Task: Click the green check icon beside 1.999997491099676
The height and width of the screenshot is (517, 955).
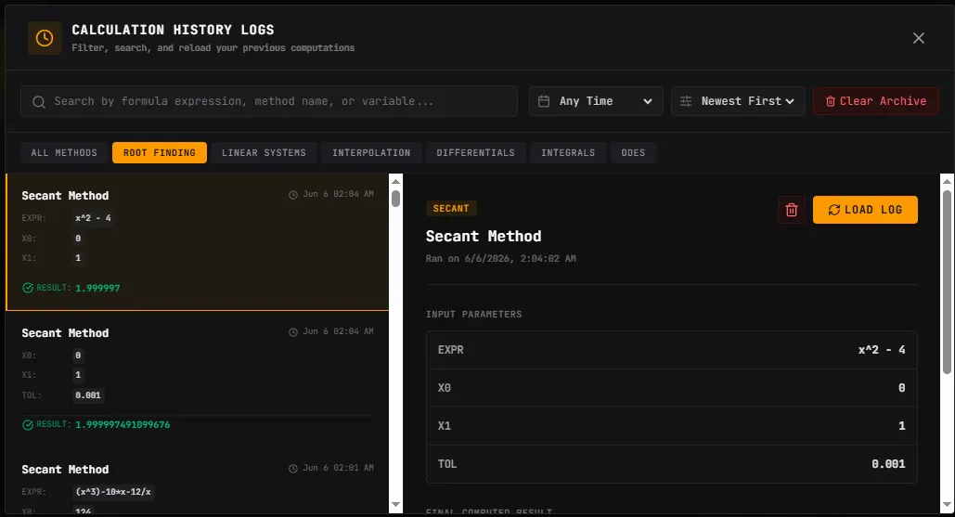Action: 28,425
